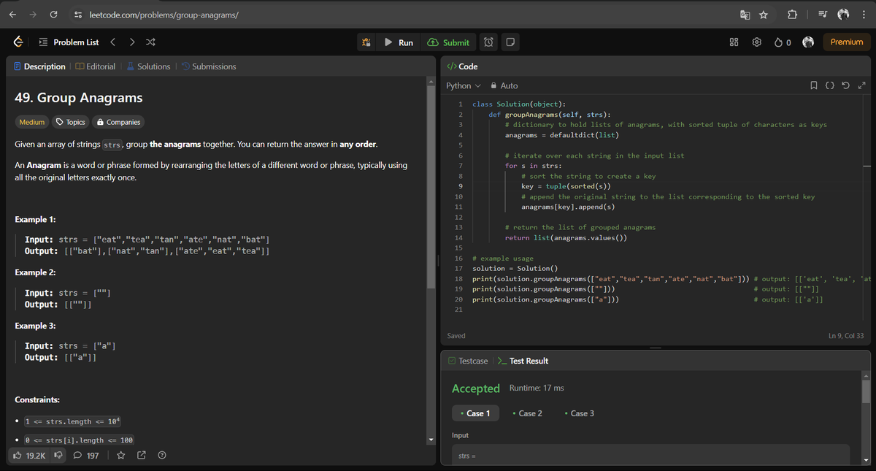Click the LeetCode logo home icon
The width and height of the screenshot is (876, 471).
pyautogui.click(x=18, y=42)
